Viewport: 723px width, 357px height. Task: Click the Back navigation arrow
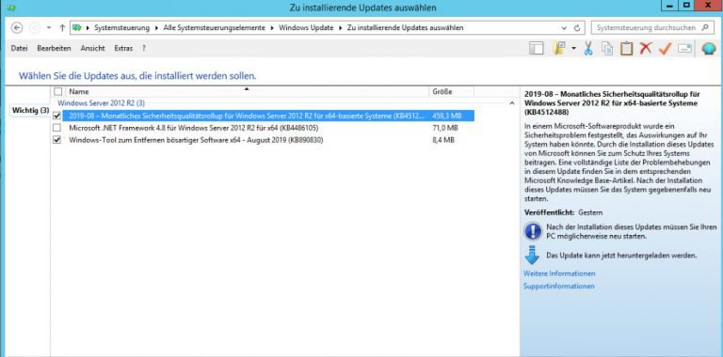click(x=17, y=28)
